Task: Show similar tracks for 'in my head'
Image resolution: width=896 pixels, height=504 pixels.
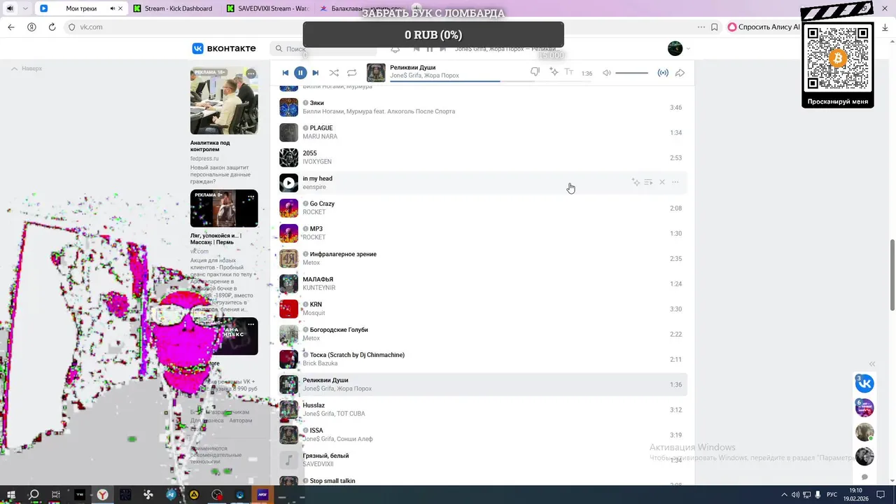Action: click(636, 182)
